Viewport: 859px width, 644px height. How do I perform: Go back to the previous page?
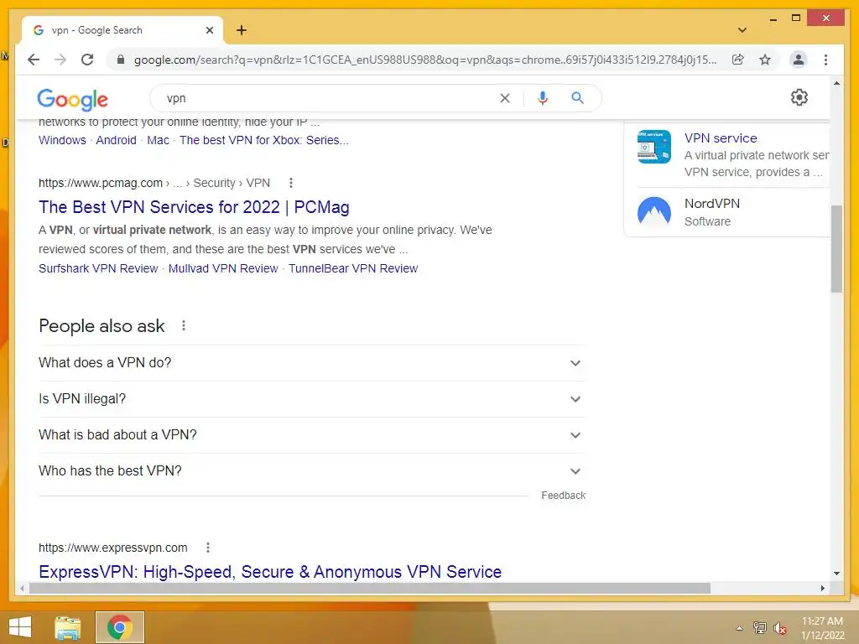[34, 60]
